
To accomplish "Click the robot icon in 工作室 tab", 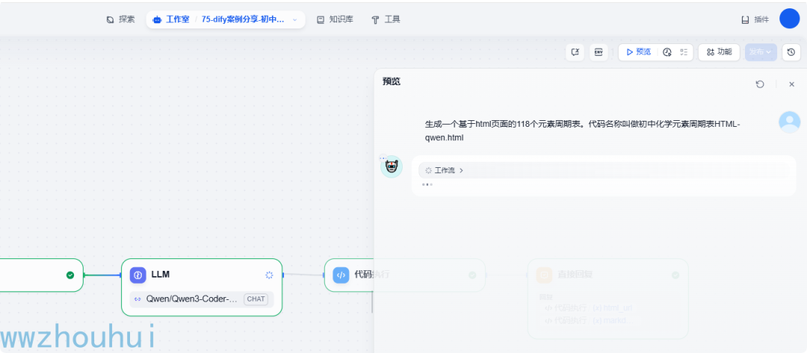I will click(157, 19).
